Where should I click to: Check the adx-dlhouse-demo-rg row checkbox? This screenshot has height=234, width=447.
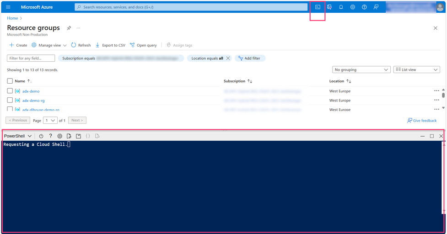pyautogui.click(x=10, y=109)
